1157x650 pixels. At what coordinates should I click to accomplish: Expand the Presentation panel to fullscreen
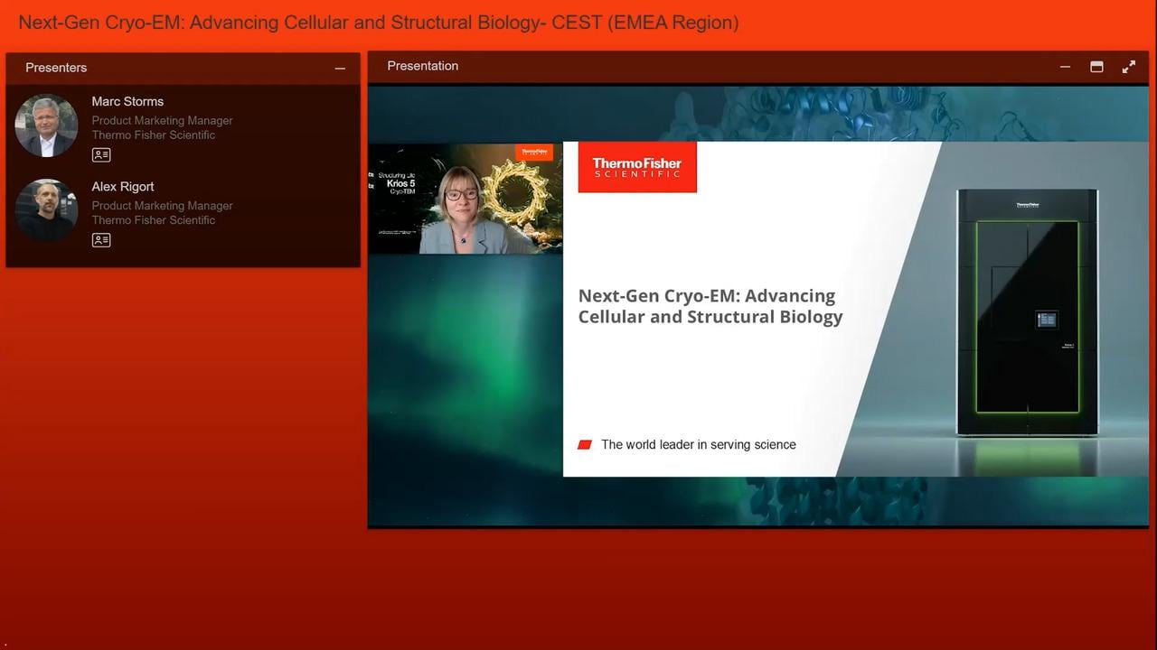[1128, 67]
